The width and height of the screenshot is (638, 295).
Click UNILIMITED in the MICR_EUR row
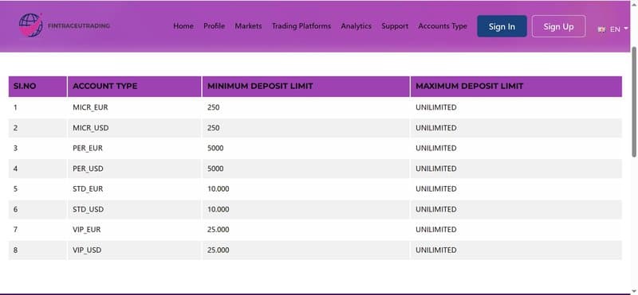[435, 107]
